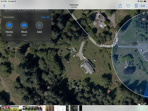Delete the photo using the trash icon
148x111 pixels.
click(136, 6)
